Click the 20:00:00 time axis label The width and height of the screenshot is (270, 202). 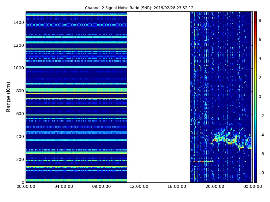pyautogui.click(x=215, y=187)
